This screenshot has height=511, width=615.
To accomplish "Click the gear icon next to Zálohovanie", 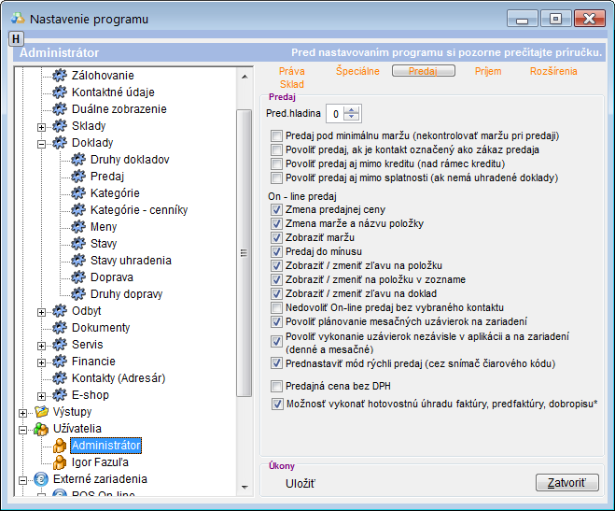I will (60, 76).
